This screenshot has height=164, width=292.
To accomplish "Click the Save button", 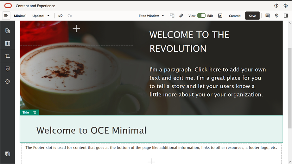I will [252, 16].
